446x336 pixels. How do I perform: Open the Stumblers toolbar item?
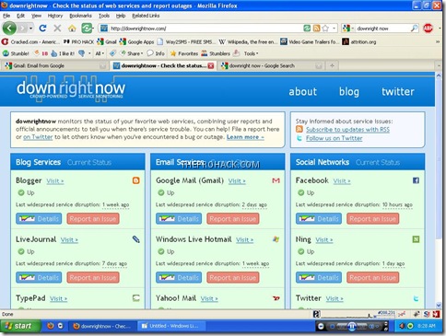tap(216, 53)
